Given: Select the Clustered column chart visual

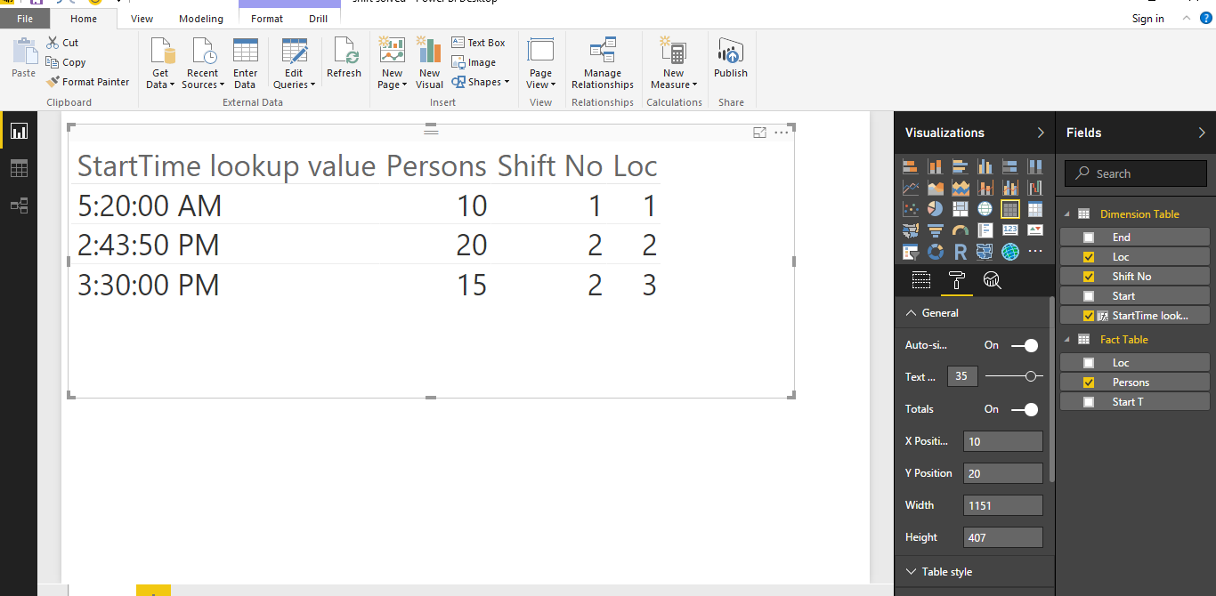Looking at the screenshot, I should coord(985,166).
